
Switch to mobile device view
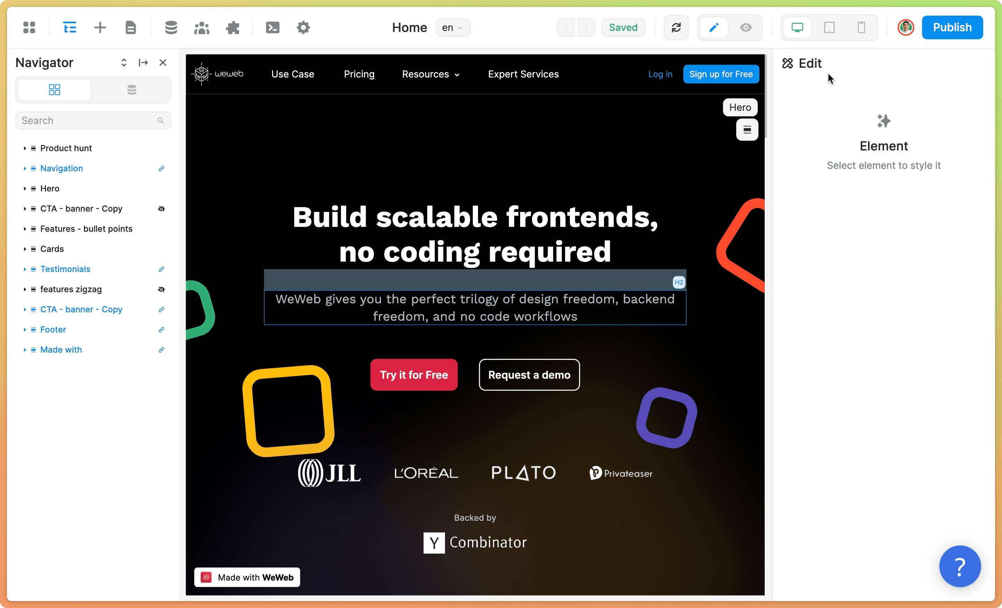[x=861, y=27]
